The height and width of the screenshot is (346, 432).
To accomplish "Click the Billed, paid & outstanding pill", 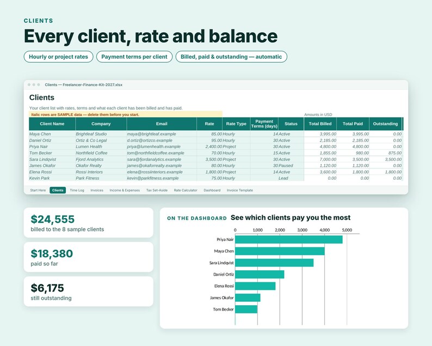I will tap(231, 57).
